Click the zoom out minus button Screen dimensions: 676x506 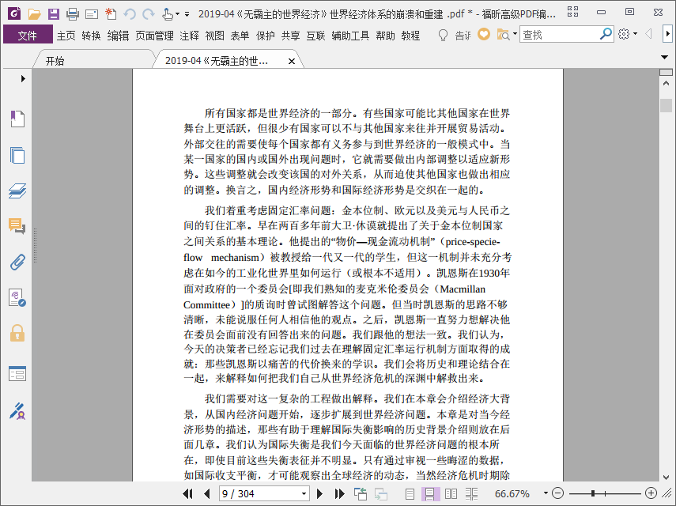tap(557, 493)
